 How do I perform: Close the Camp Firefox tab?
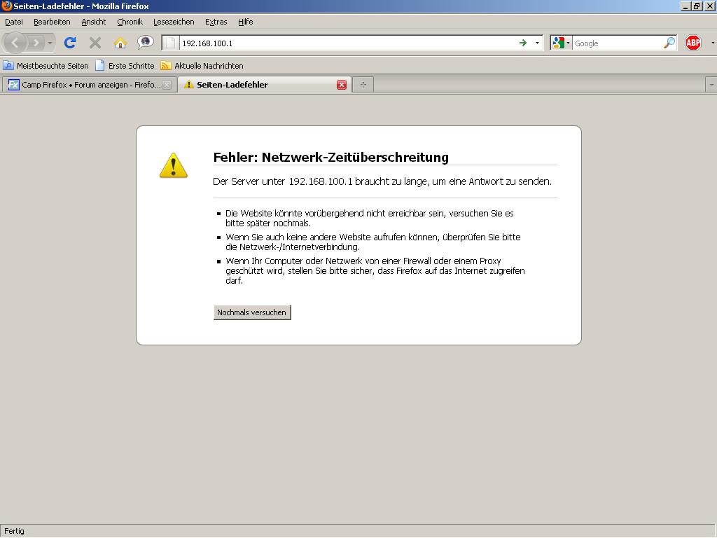coord(167,85)
